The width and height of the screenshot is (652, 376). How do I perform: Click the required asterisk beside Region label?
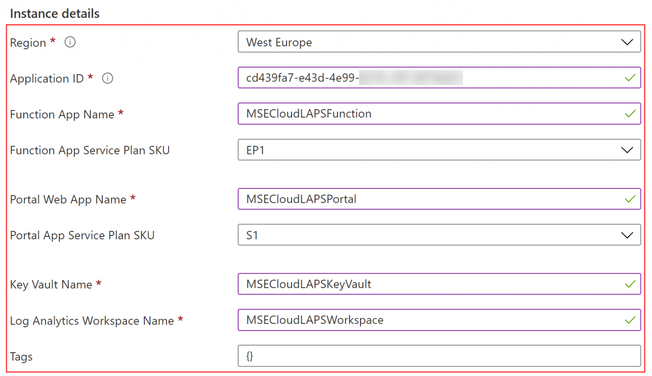[x=52, y=40]
